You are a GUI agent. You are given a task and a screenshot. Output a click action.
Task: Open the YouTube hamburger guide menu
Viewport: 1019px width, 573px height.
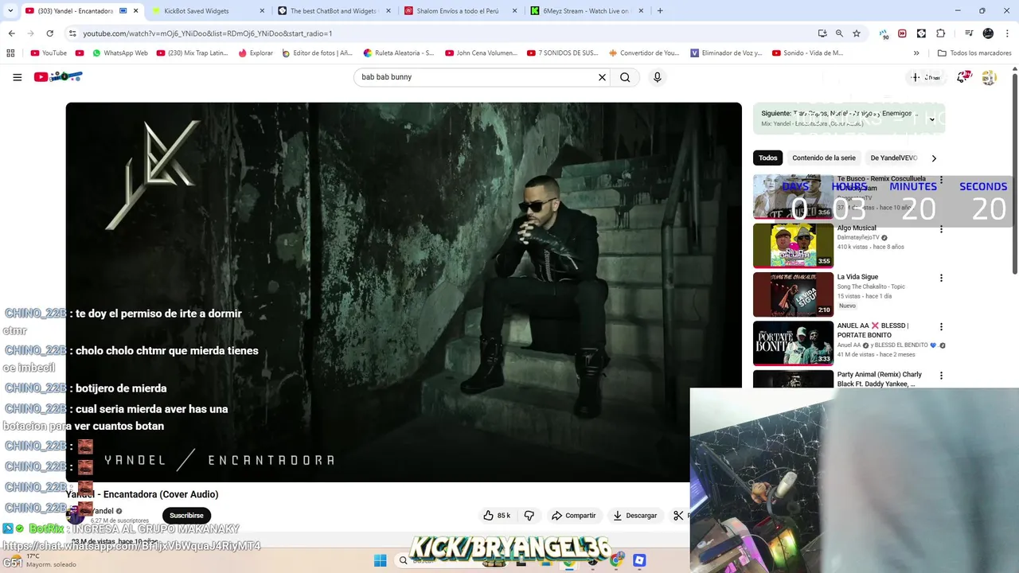tap(18, 77)
